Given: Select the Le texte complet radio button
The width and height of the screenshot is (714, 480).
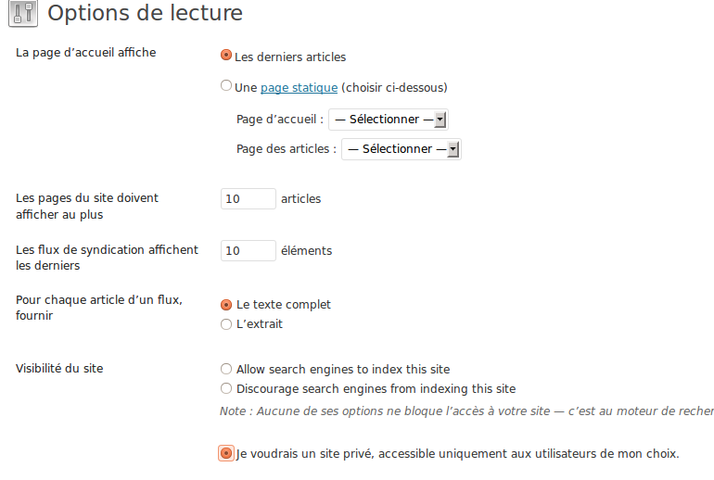Looking at the screenshot, I should (226, 305).
